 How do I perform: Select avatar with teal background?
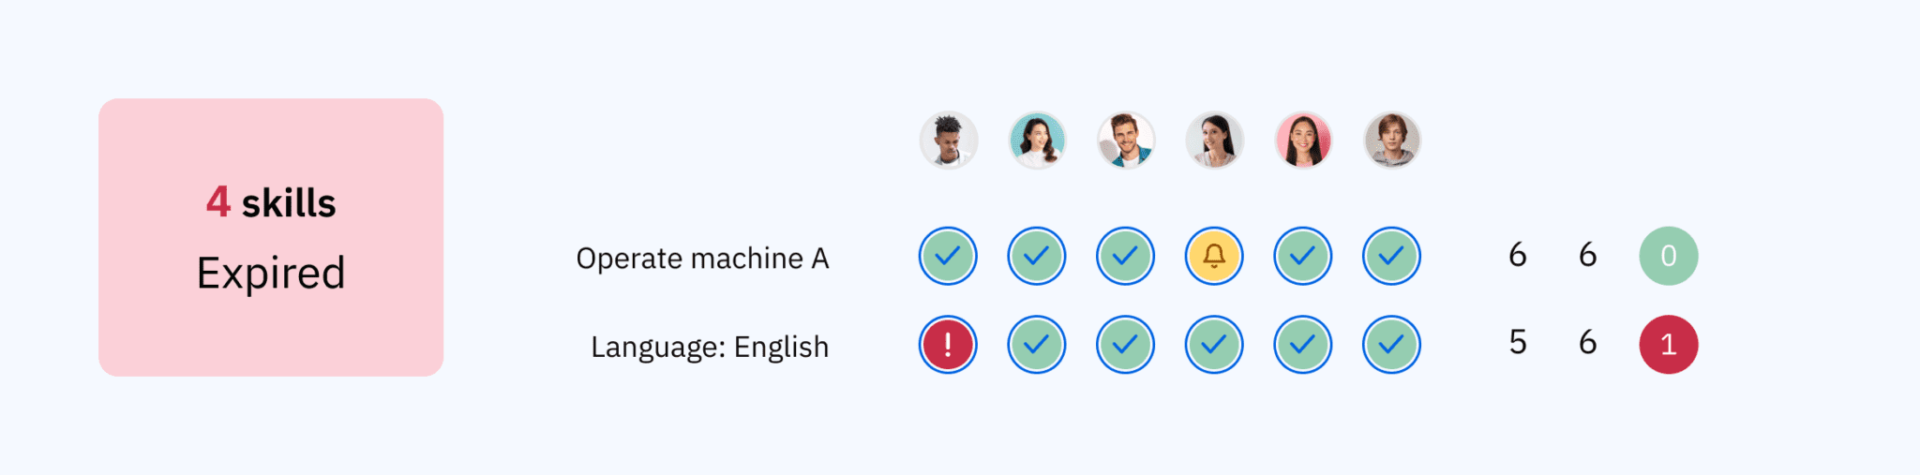pos(1037,141)
